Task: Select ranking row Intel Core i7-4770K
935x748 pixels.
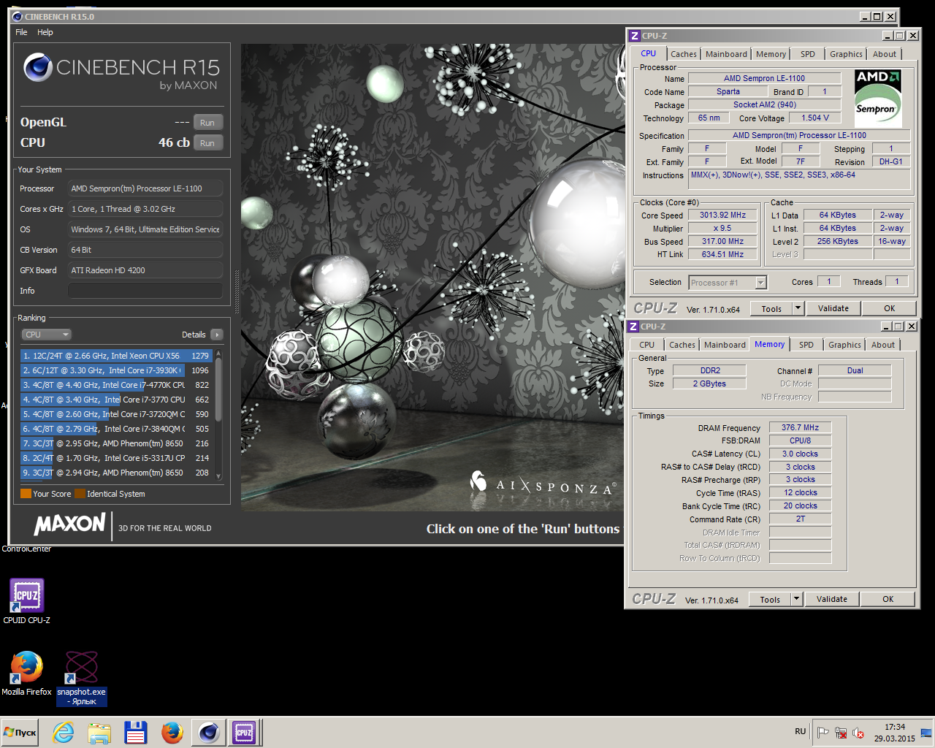Action: point(116,385)
